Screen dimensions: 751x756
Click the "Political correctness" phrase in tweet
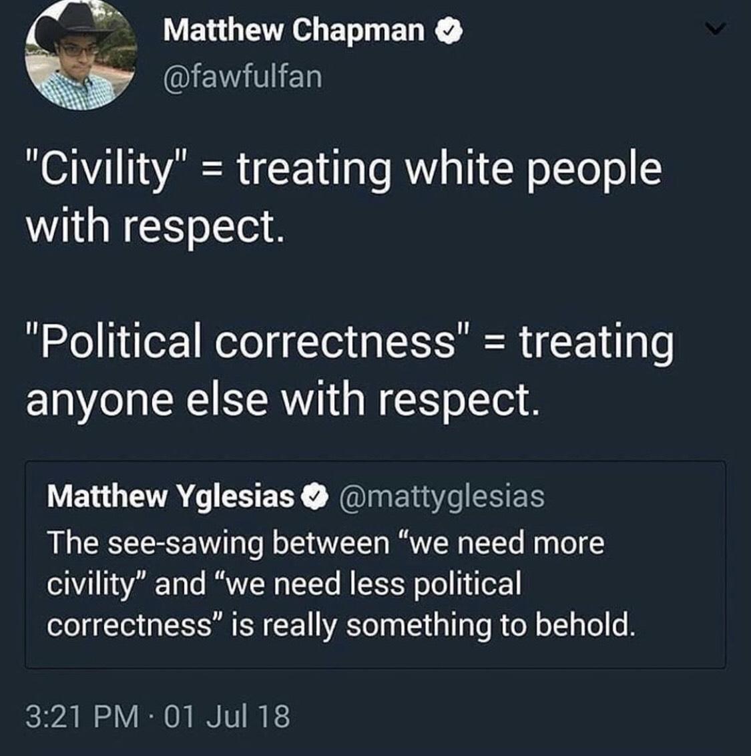(x=250, y=342)
